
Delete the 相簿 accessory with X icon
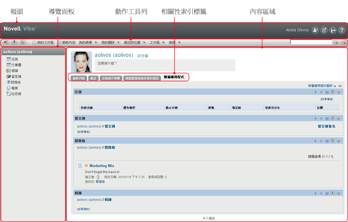point(332,193)
